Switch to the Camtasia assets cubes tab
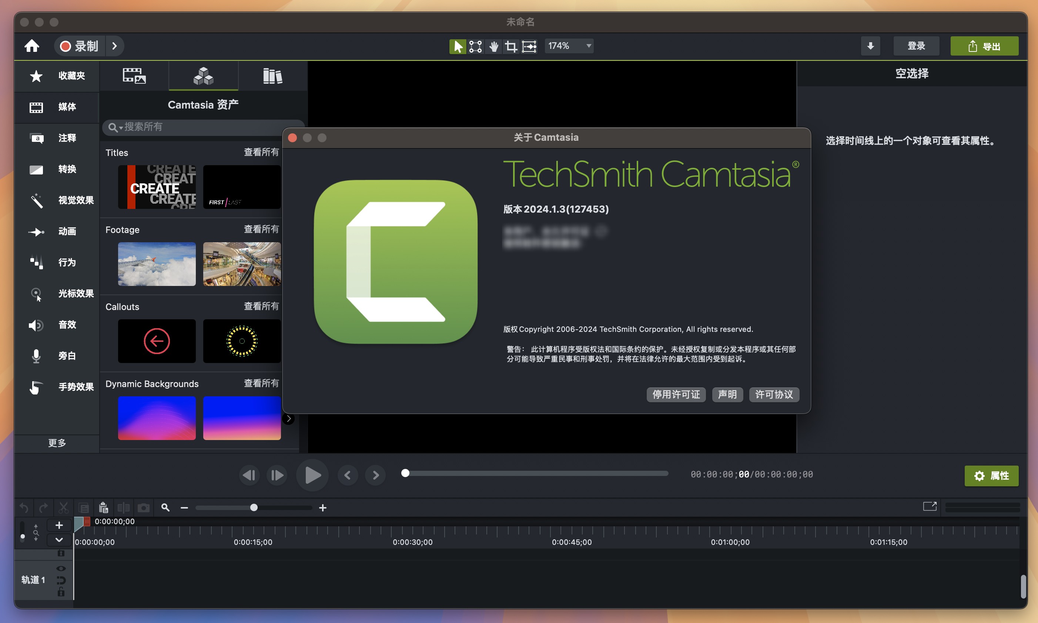Image resolution: width=1038 pixels, height=623 pixels. (x=204, y=76)
